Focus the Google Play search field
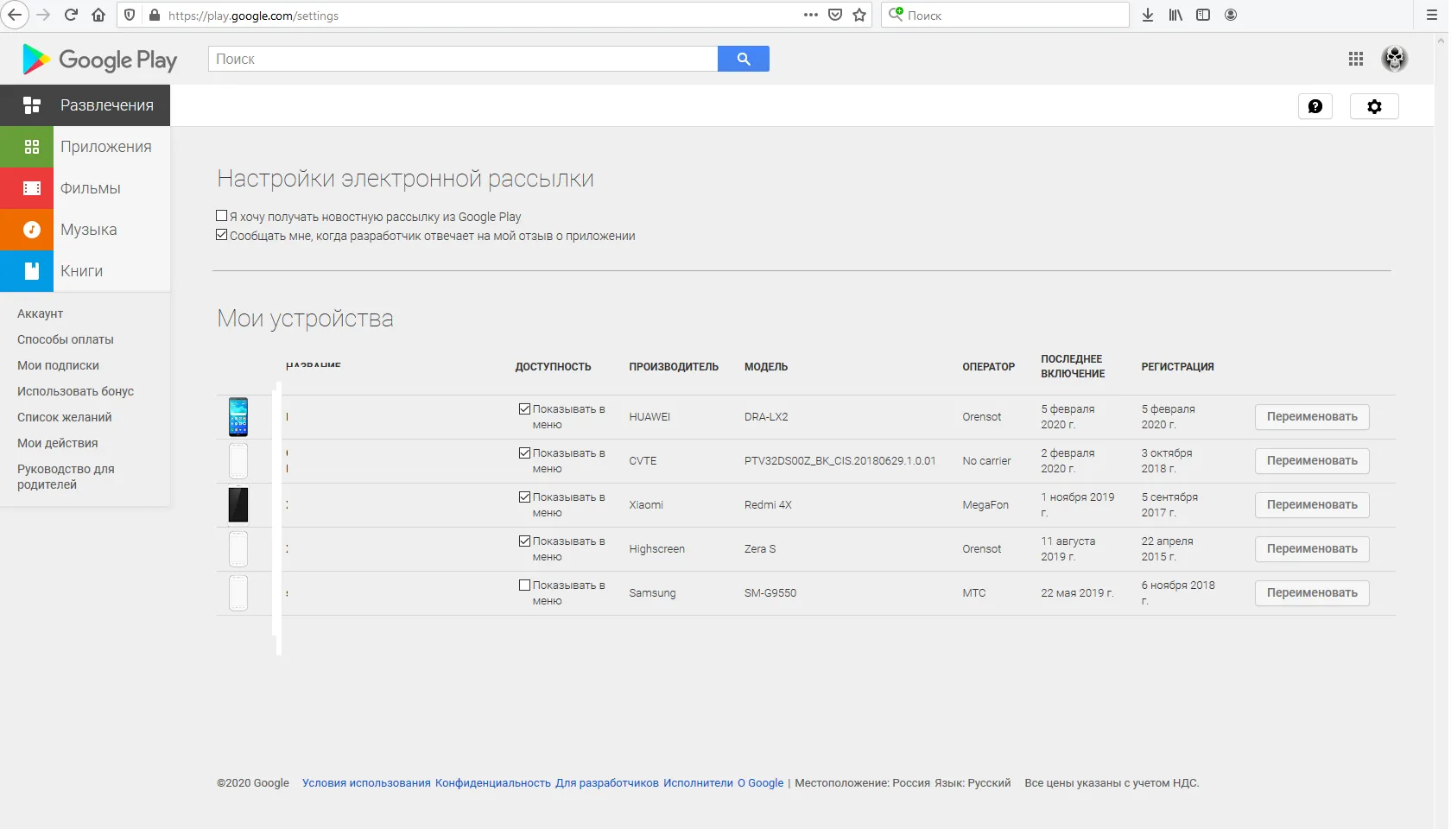Screen dimensions: 1451x829 pos(463,59)
